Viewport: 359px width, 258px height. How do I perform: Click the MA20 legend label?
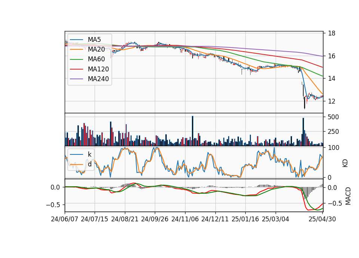[x=96, y=49]
